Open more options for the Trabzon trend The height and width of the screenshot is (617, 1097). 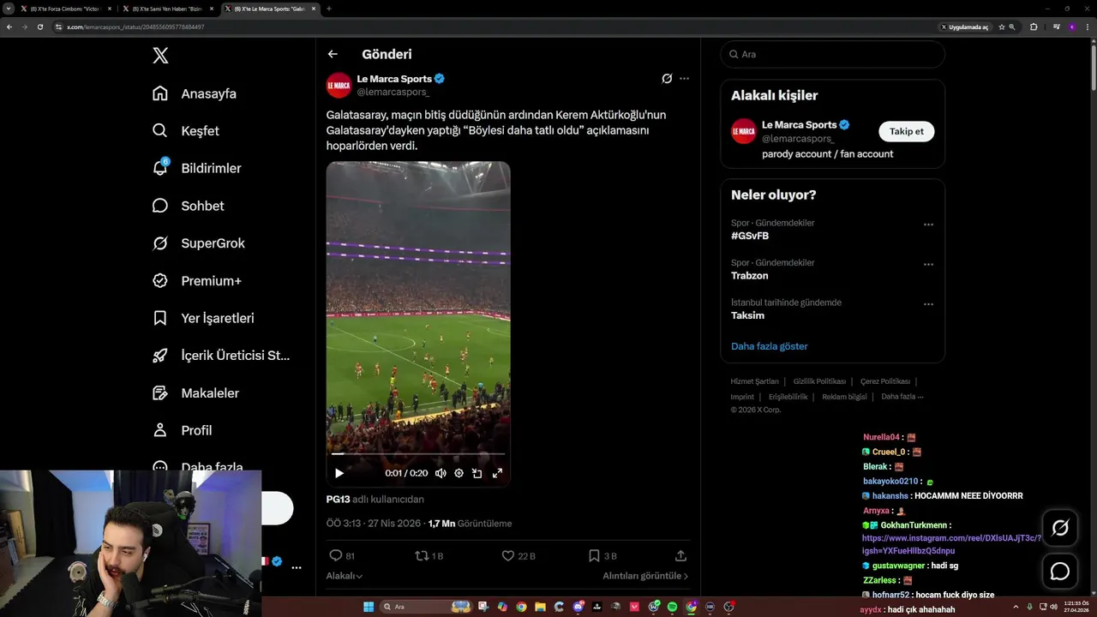928,264
